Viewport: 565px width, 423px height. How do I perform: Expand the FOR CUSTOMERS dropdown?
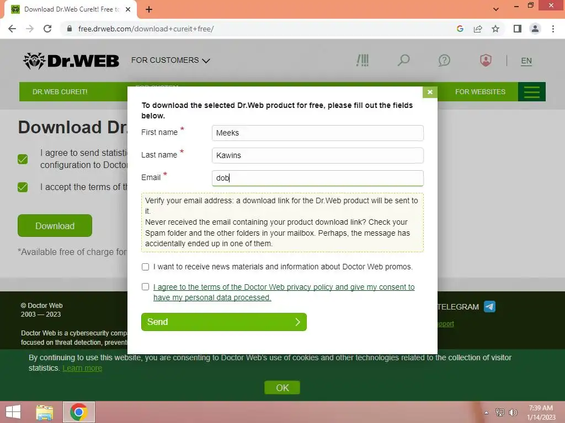(170, 61)
